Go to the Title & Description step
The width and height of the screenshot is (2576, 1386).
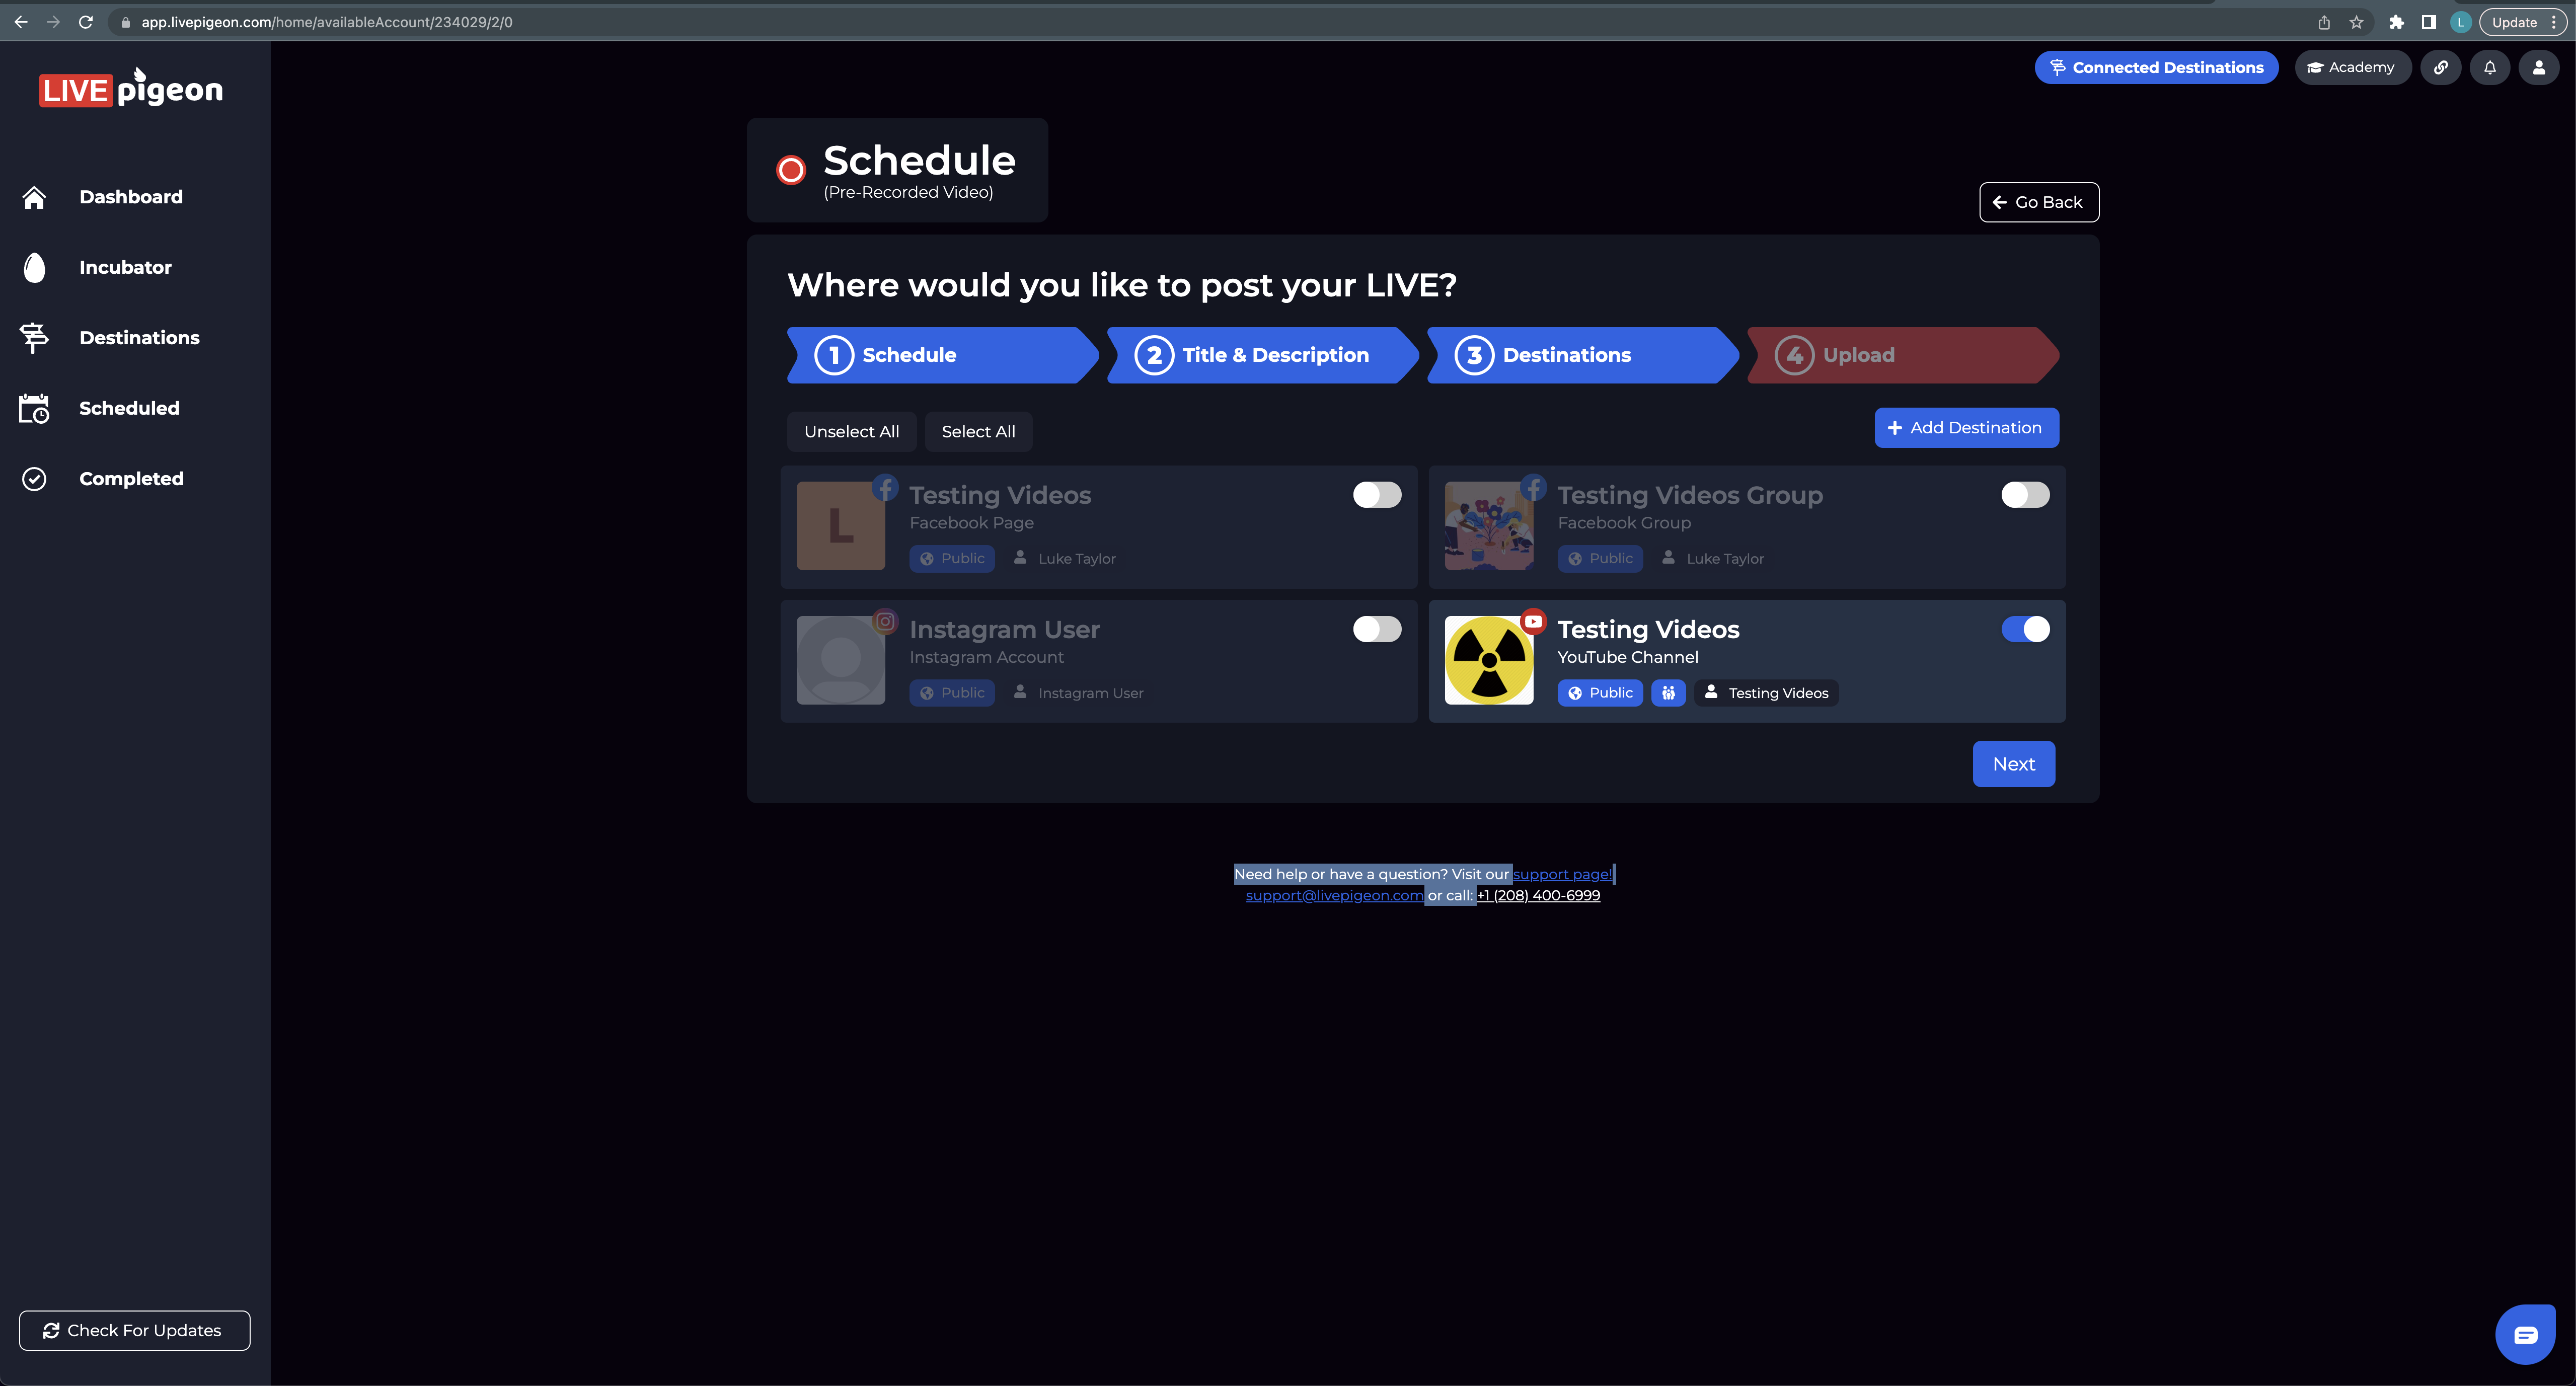click(1262, 355)
